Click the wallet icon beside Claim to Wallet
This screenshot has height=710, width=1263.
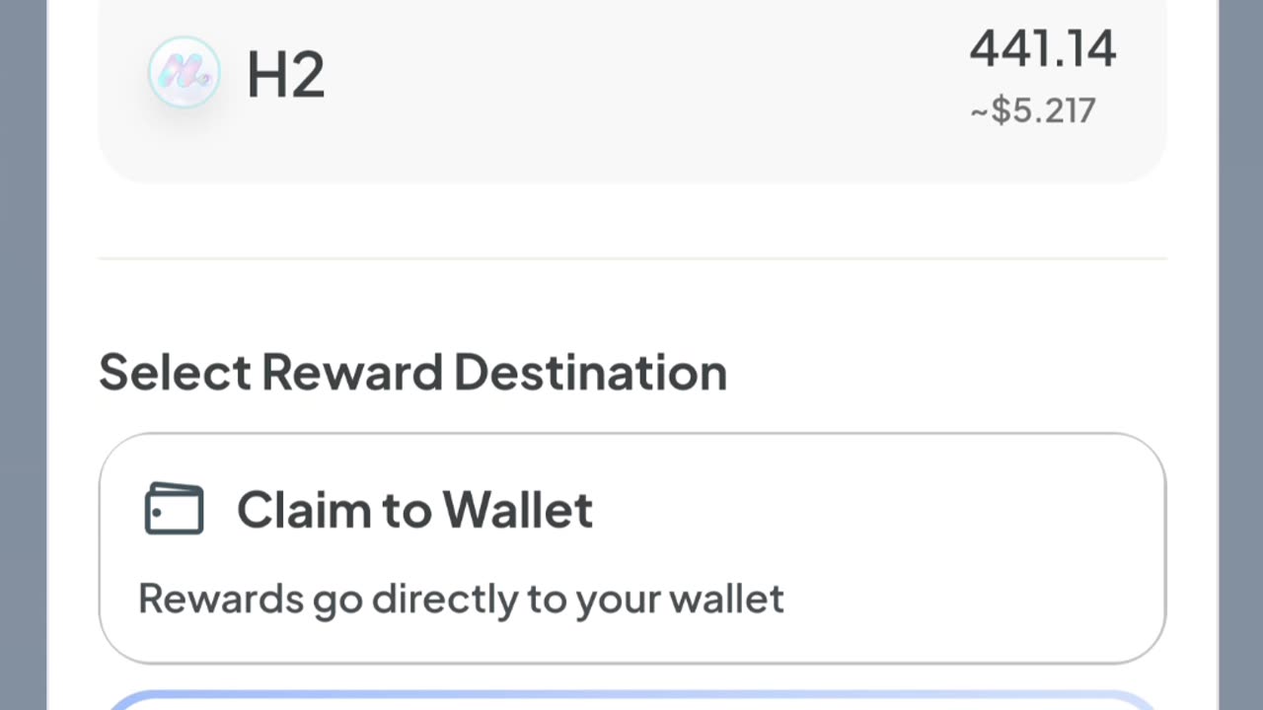click(x=174, y=509)
